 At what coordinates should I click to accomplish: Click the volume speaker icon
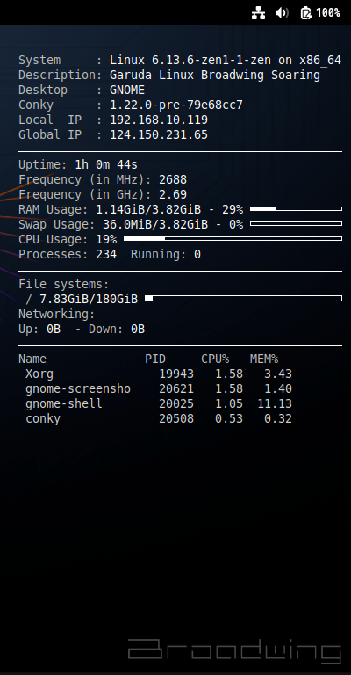click(282, 13)
